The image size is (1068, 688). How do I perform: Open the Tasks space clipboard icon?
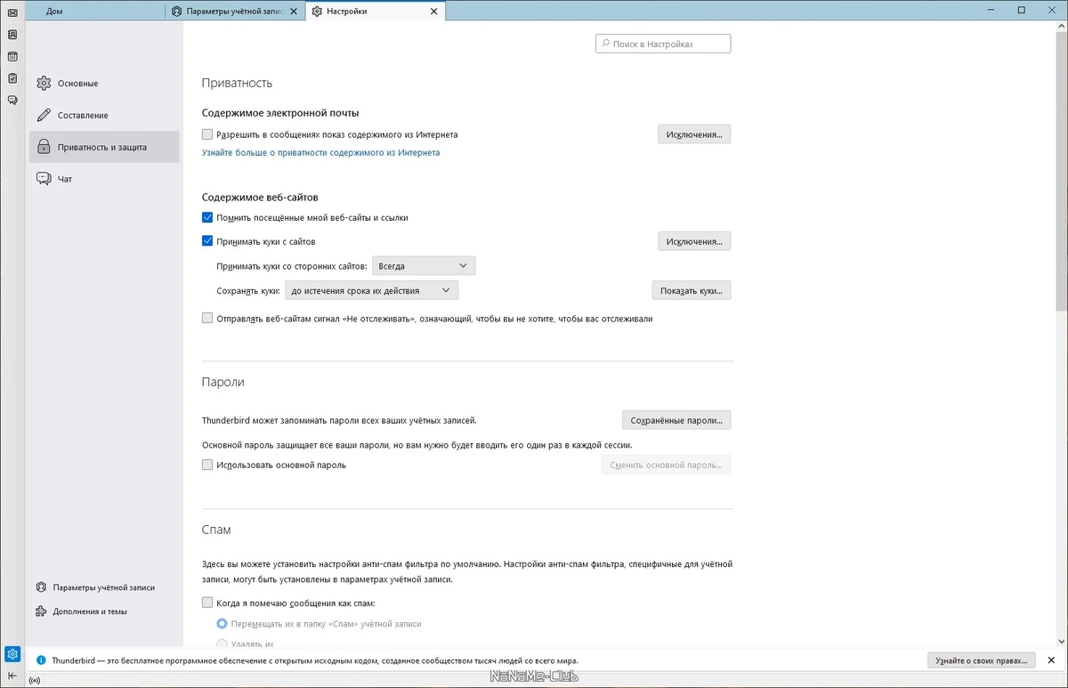click(12, 78)
